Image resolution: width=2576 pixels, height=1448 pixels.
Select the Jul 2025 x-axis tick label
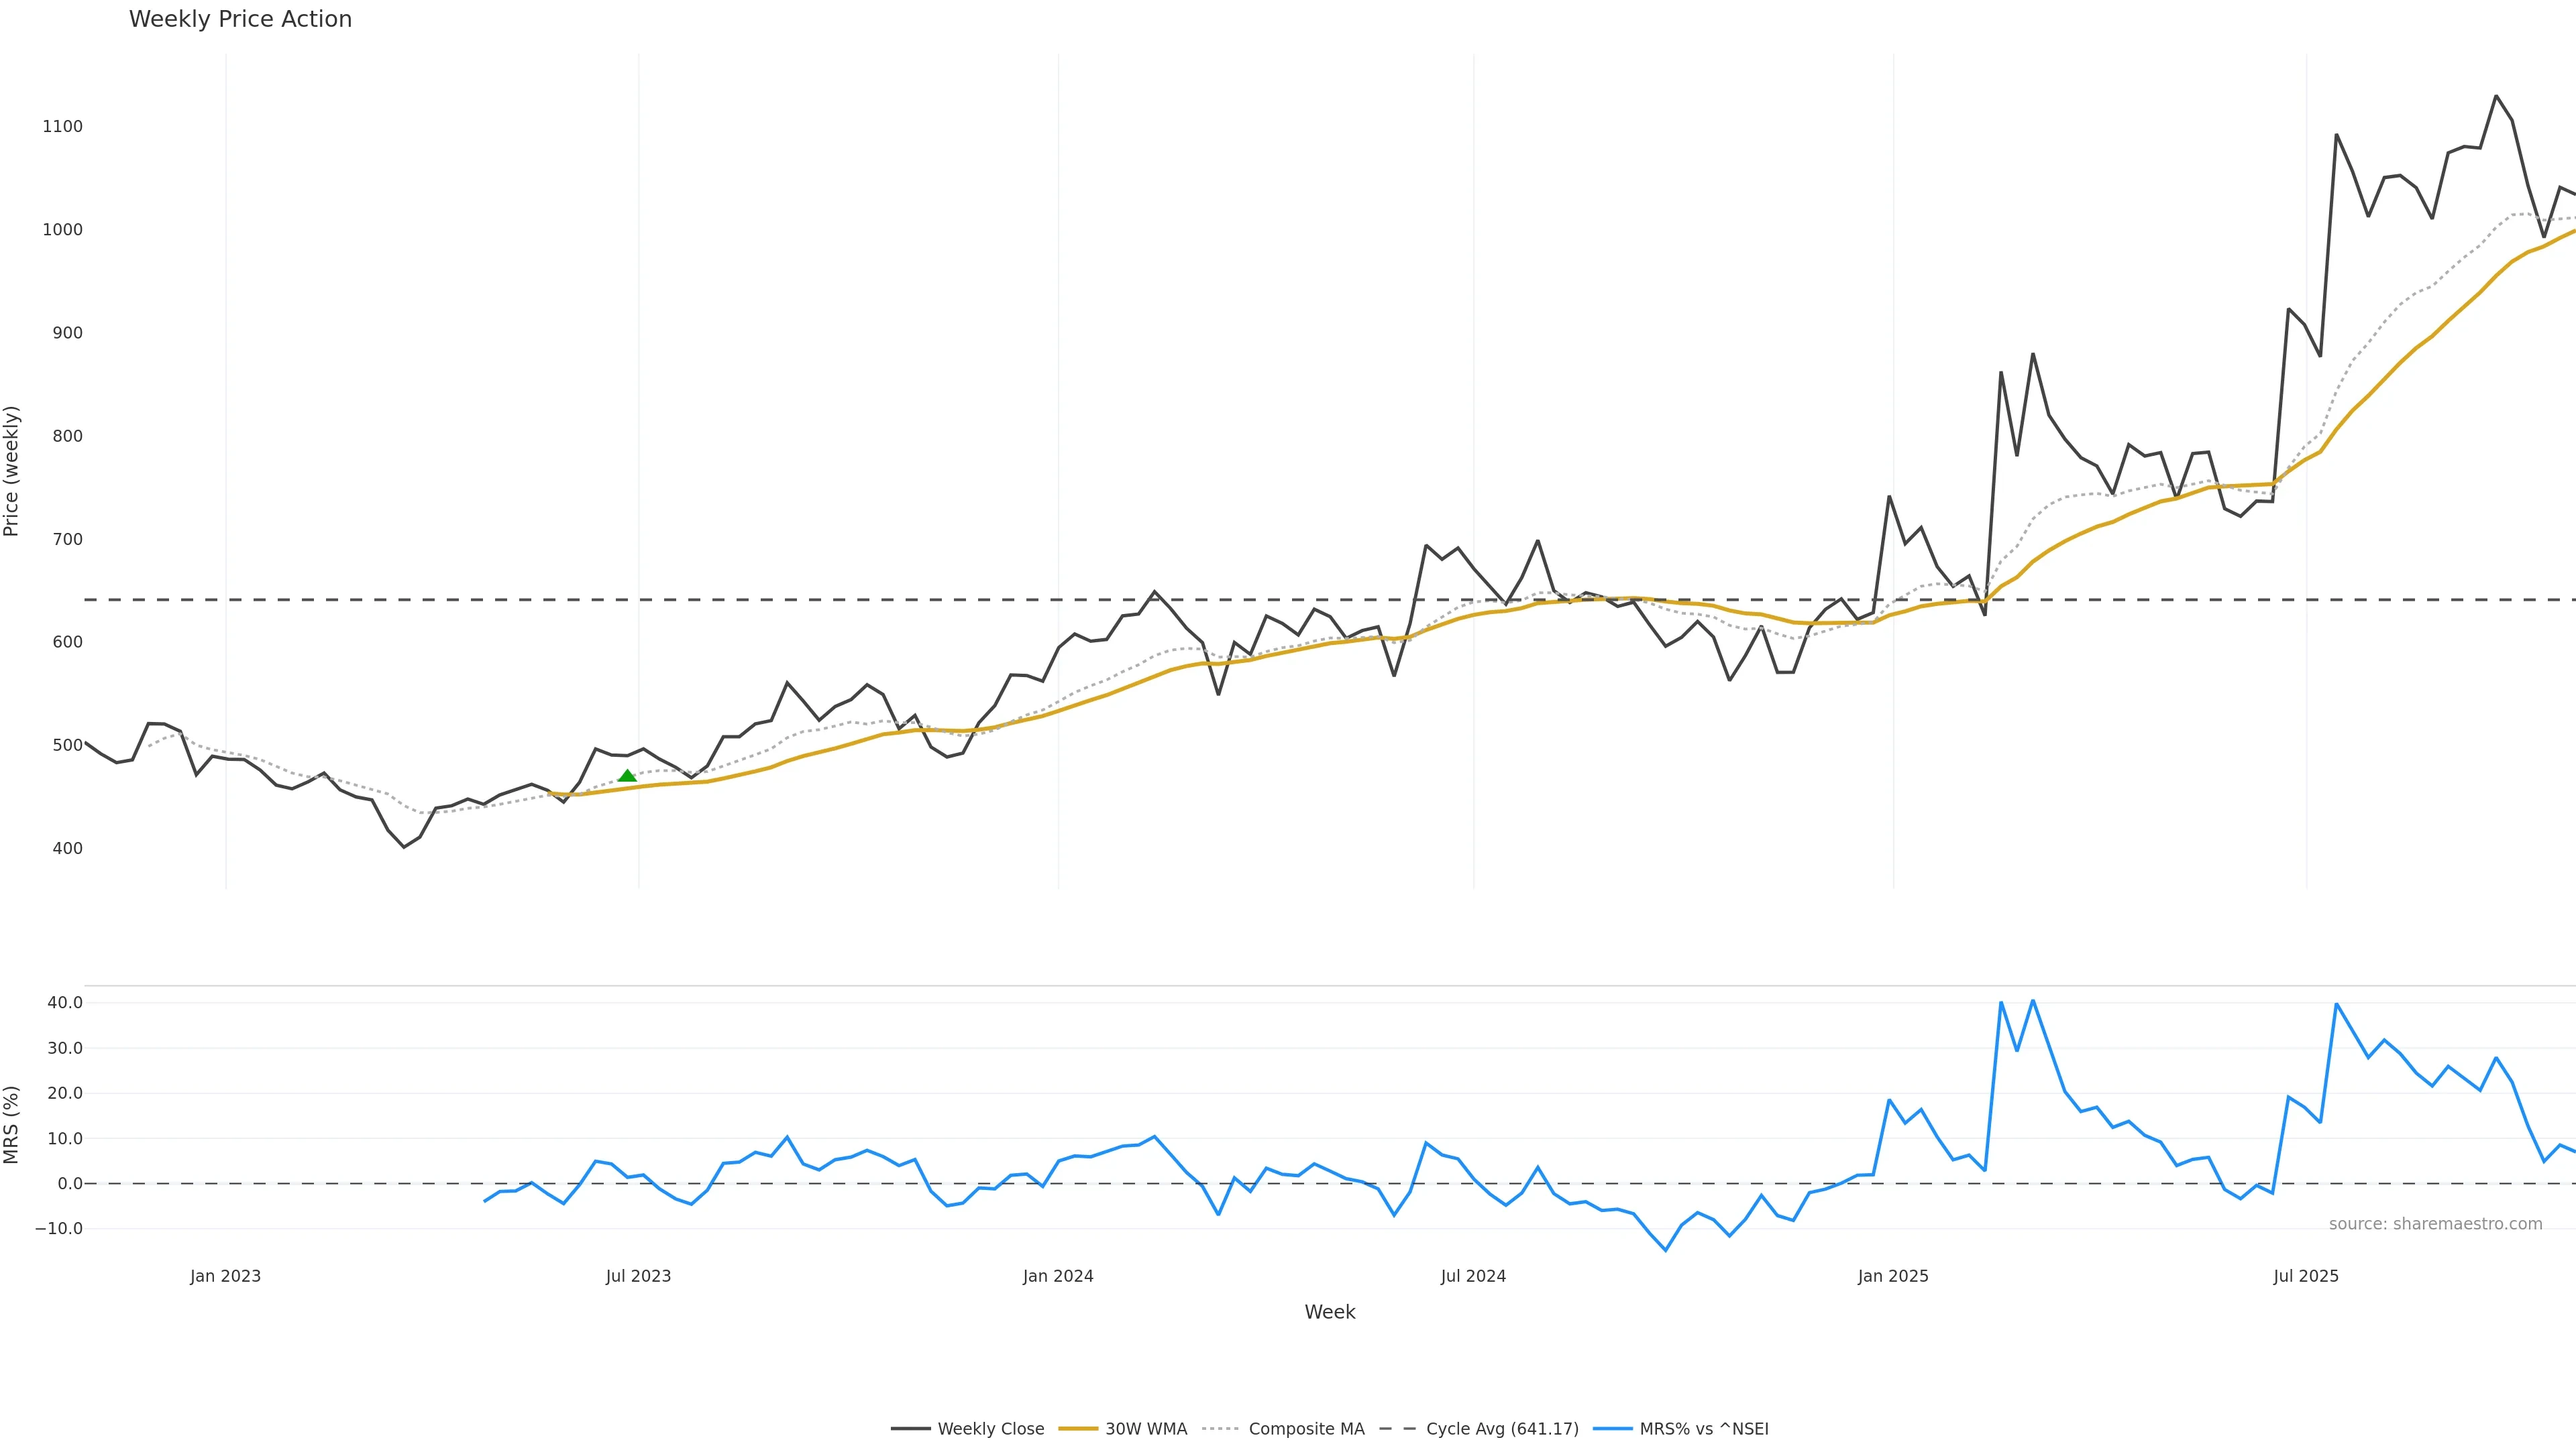[2306, 1276]
